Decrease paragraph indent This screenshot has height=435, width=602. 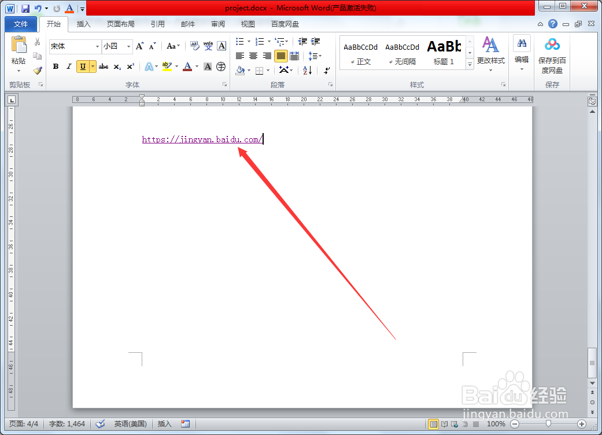302,42
